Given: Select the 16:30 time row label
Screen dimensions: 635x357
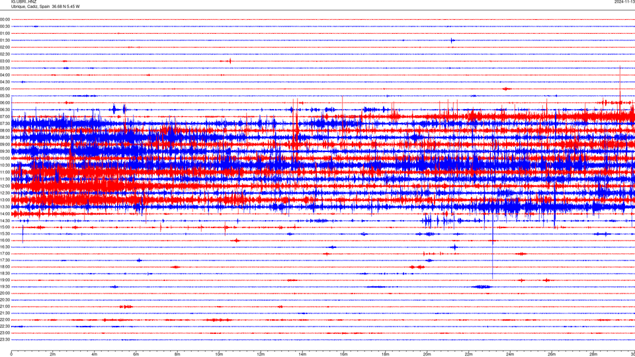Looking at the screenshot, I should coord(5,247).
